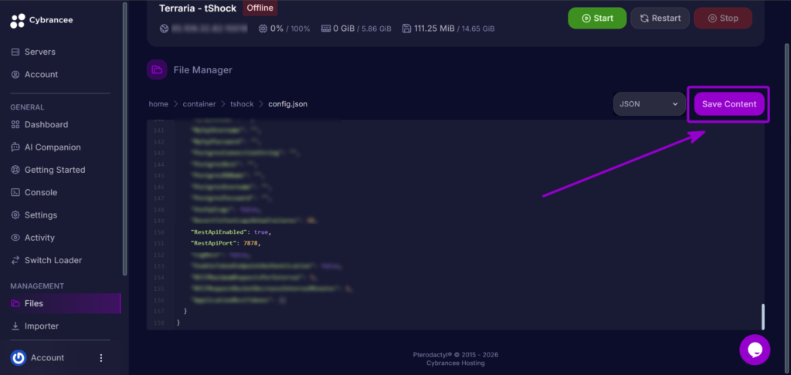The width and height of the screenshot is (791, 375).
Task: Click the server address globe icon
Action: [x=164, y=29]
